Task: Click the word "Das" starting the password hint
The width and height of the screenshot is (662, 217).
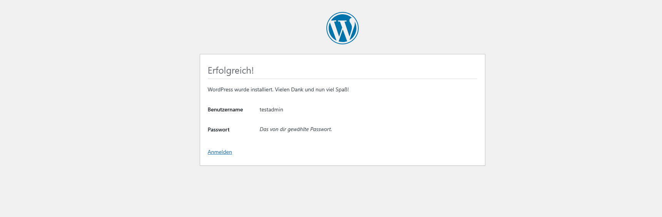Action: click(264, 129)
